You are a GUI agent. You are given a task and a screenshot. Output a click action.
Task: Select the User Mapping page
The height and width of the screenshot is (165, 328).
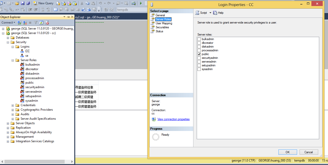tap(164, 23)
